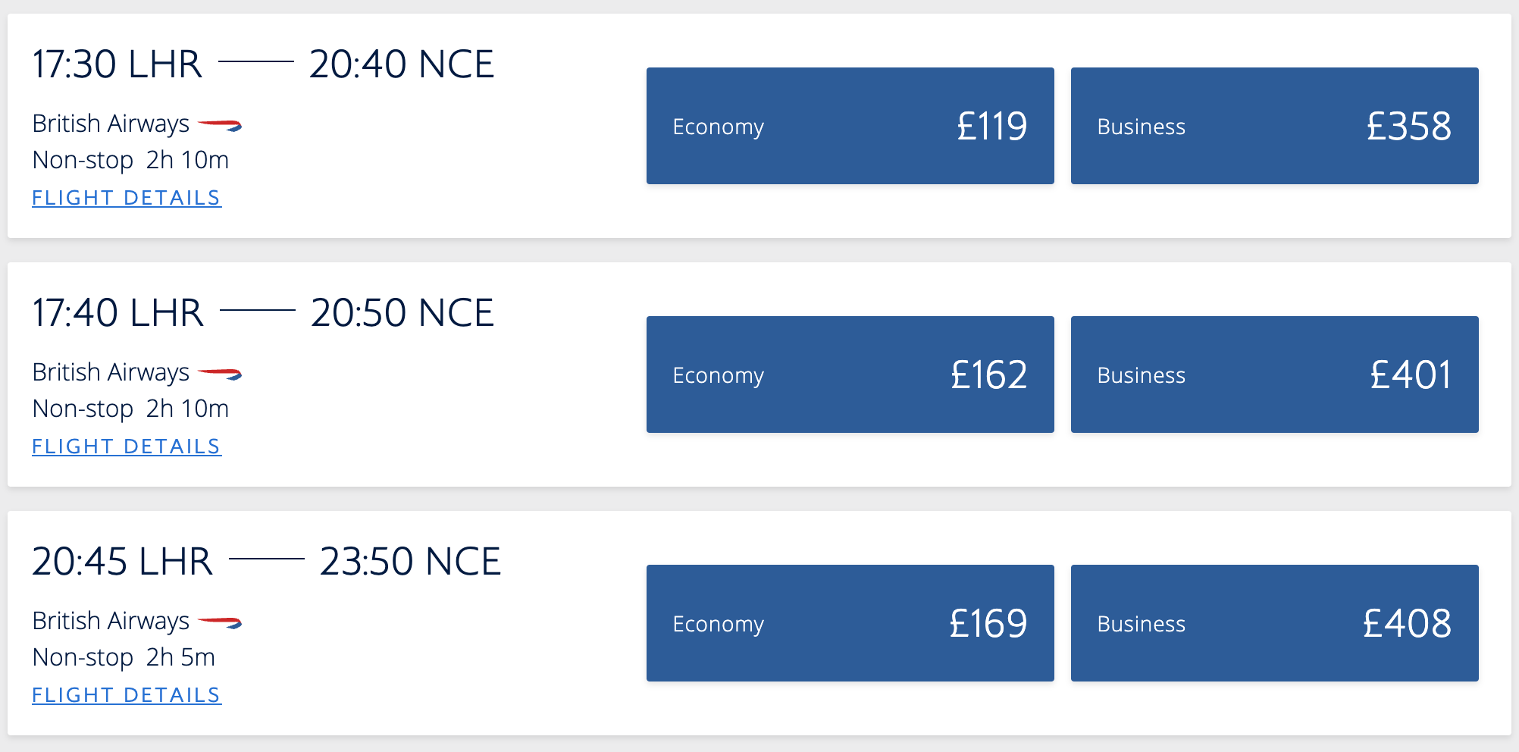Pick Business fare priced £408

pyautogui.click(x=1274, y=623)
